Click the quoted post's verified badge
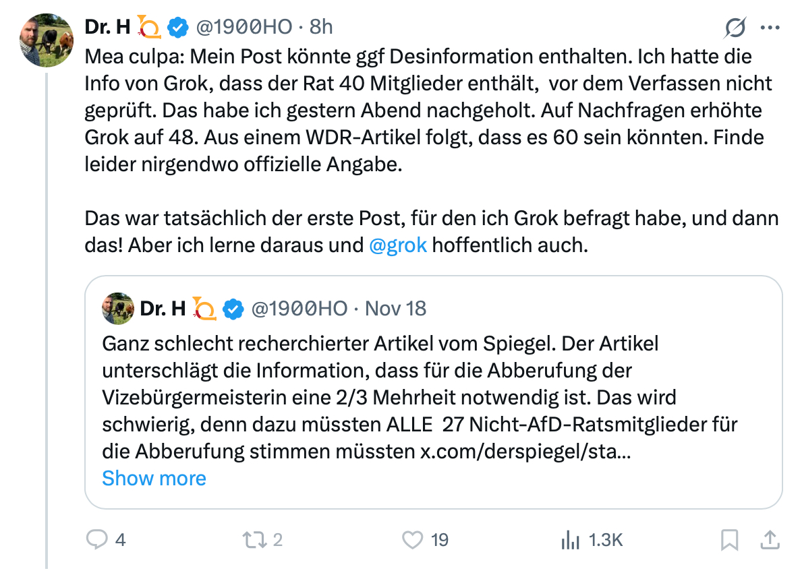The width and height of the screenshot is (800, 577). (x=233, y=309)
